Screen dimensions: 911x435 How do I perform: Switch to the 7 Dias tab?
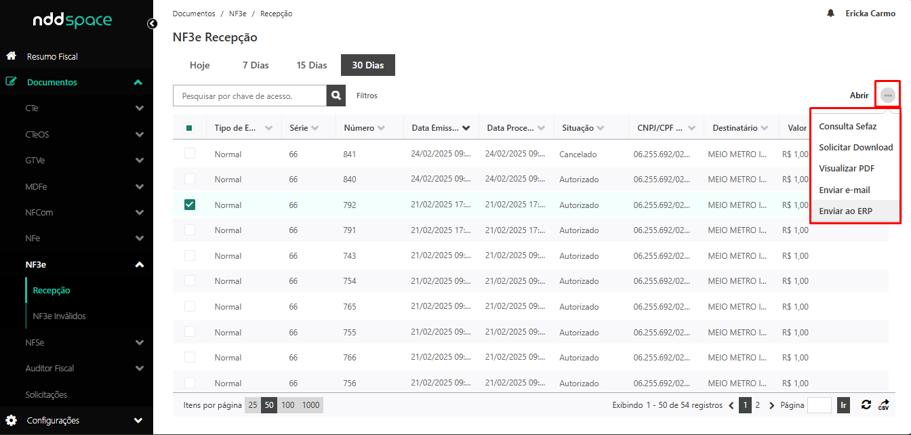coord(256,66)
